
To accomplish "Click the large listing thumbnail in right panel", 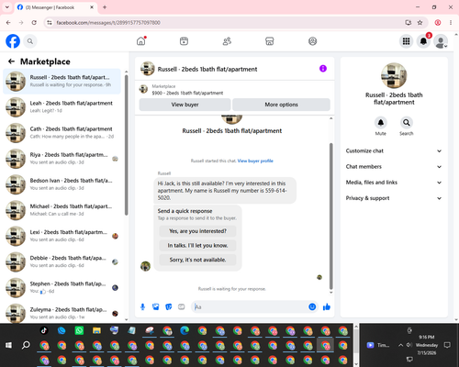I will coord(394,75).
